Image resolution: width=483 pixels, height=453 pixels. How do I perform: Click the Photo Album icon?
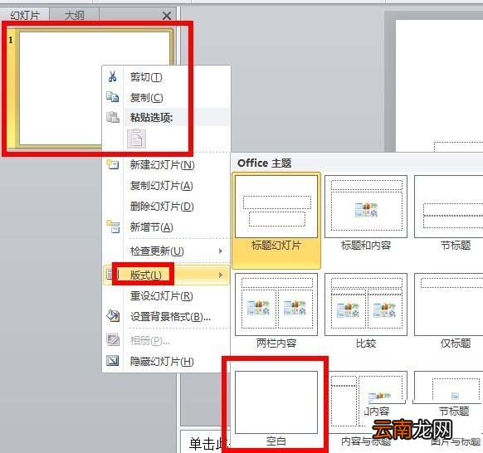point(113,340)
